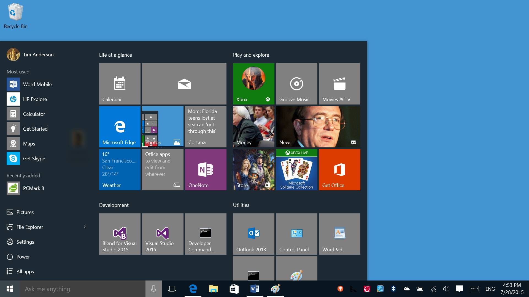The image size is (529, 297).
Task: Click the Tim Anderson user account
Action: (30, 54)
